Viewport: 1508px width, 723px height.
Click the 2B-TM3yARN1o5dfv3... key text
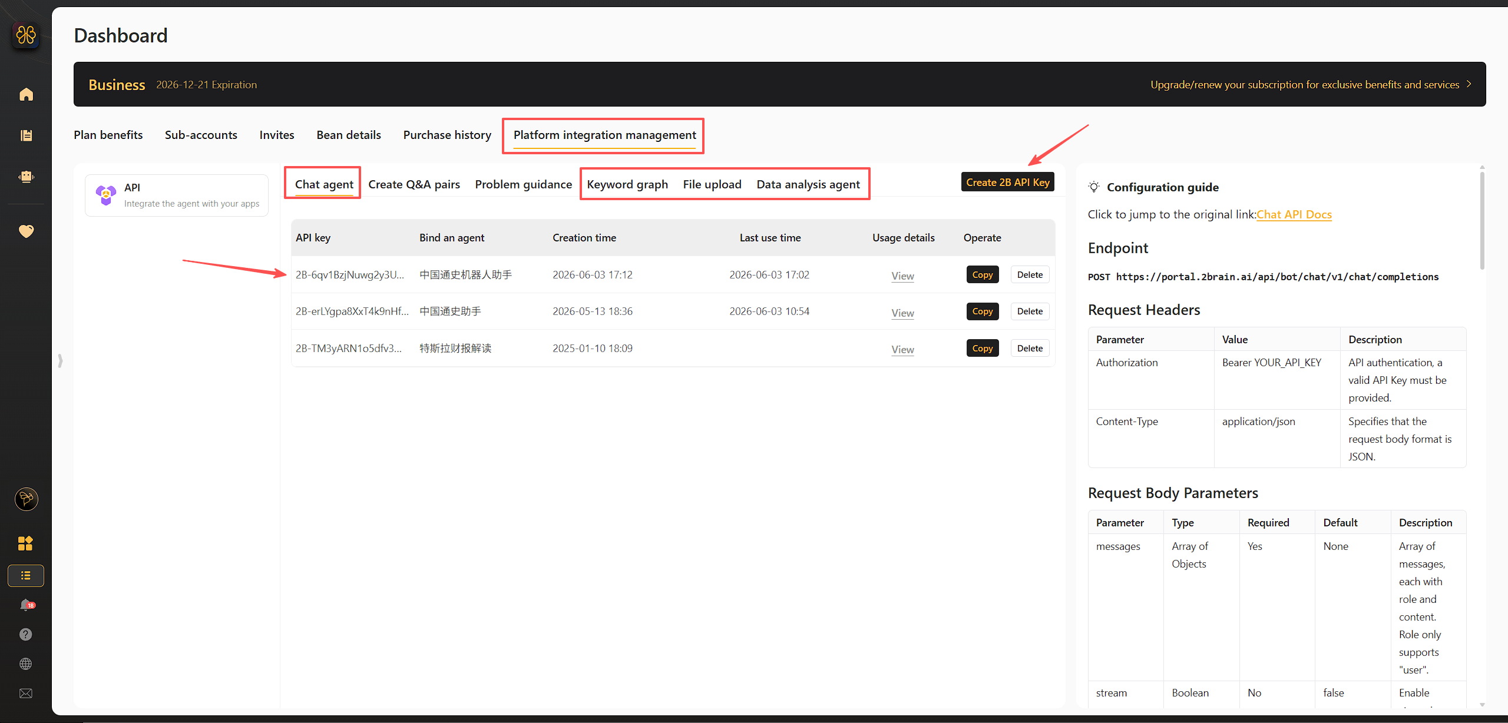pyautogui.click(x=349, y=348)
